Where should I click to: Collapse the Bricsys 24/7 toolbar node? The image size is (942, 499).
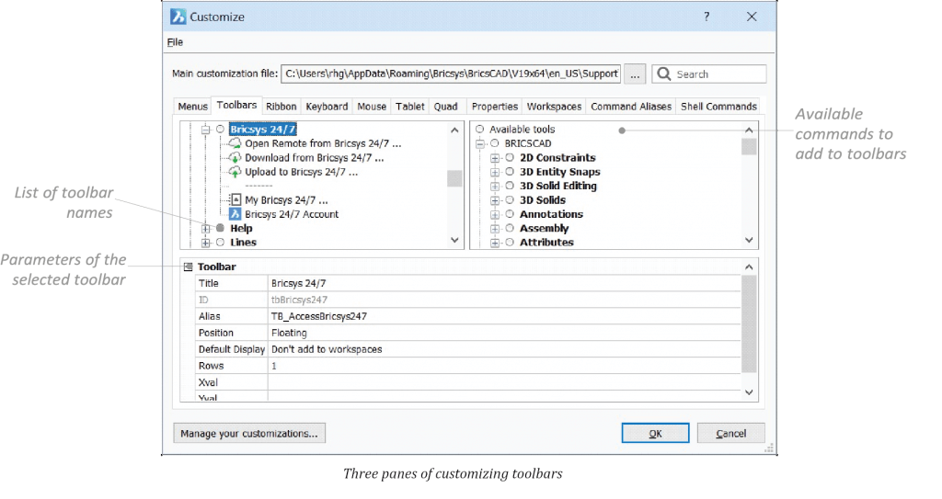click(x=205, y=129)
